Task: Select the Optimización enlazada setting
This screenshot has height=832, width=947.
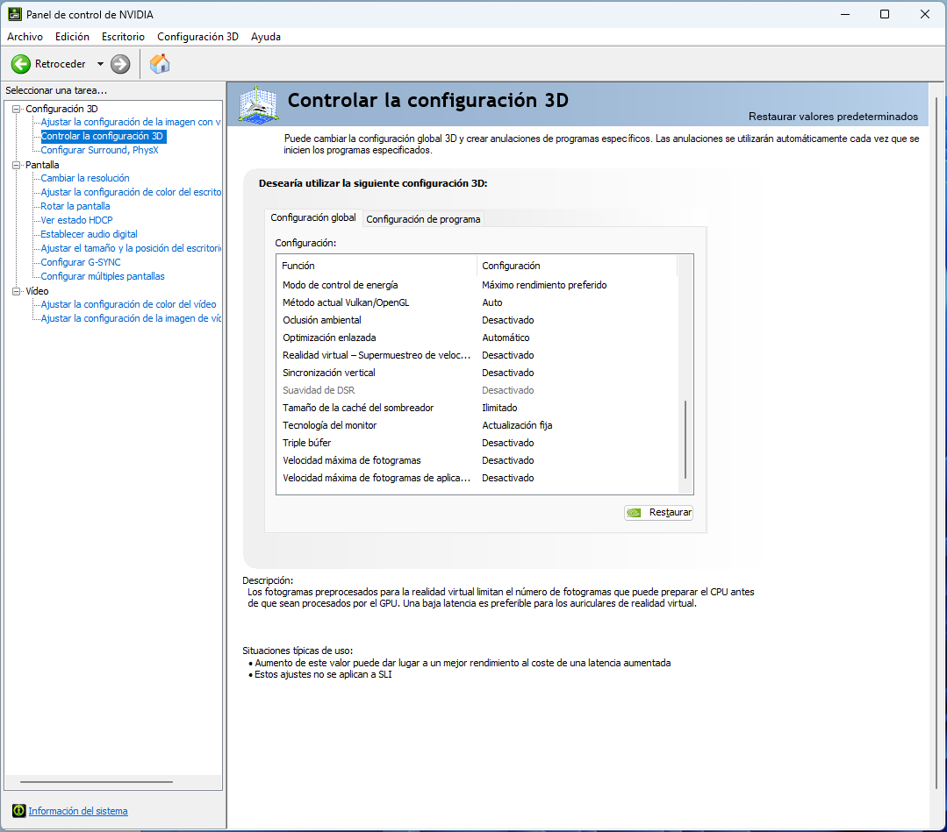Action: pos(477,338)
